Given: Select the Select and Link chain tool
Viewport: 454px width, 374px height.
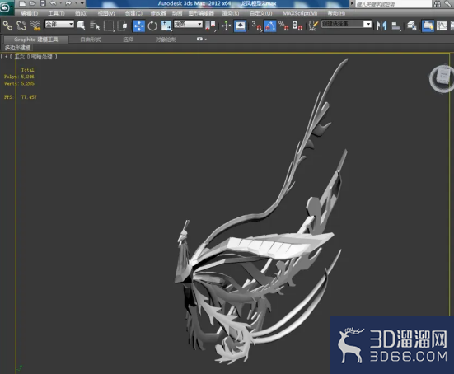Looking at the screenshot, I should (7, 26).
